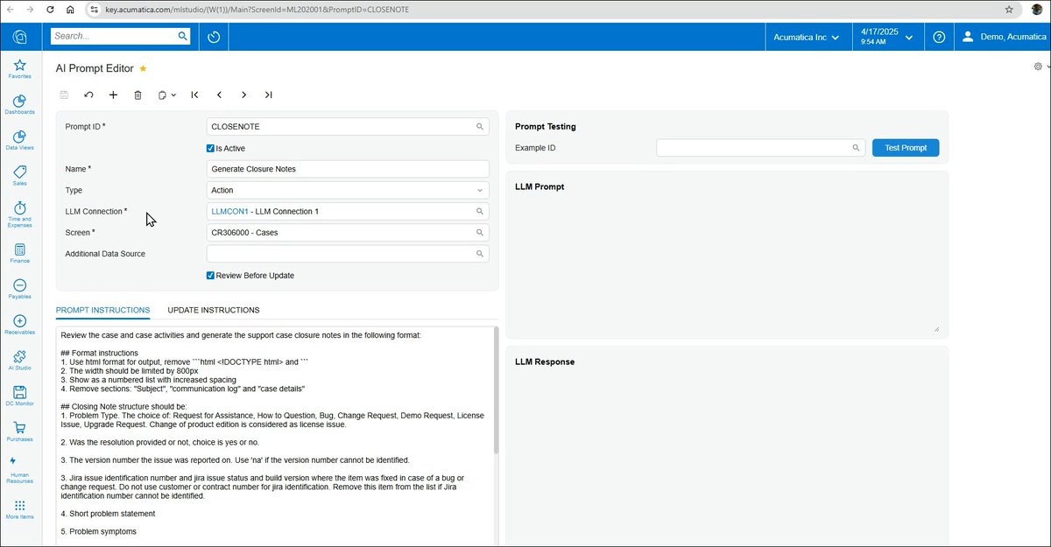1051x547 pixels.
Task: Click the LLM Prompt resize handle
Action: [x=936, y=329]
